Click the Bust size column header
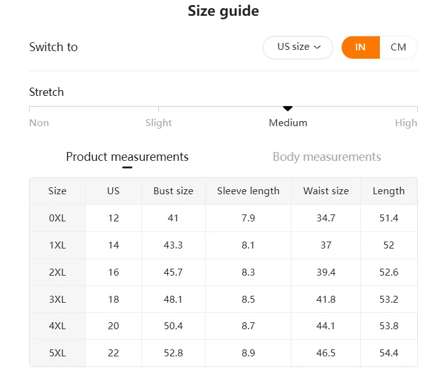This screenshot has width=443, height=374. tap(173, 191)
